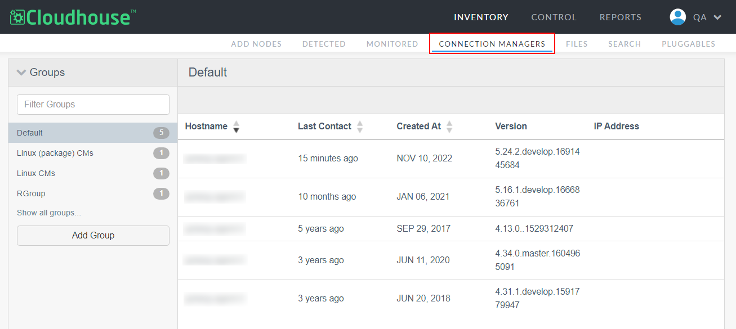
Task: Switch to the Detected tab
Action: 324,44
